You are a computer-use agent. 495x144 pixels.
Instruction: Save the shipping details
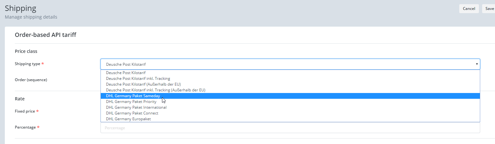489,9
